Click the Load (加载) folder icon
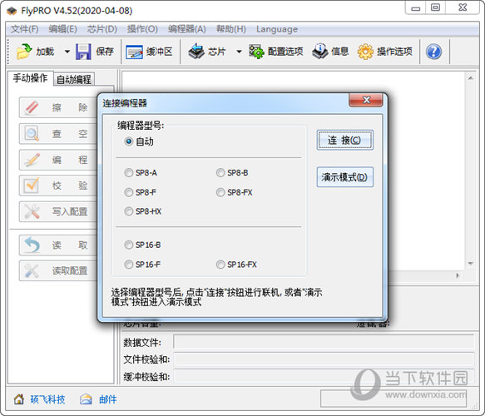This screenshot has height=416, width=485. coord(24,52)
